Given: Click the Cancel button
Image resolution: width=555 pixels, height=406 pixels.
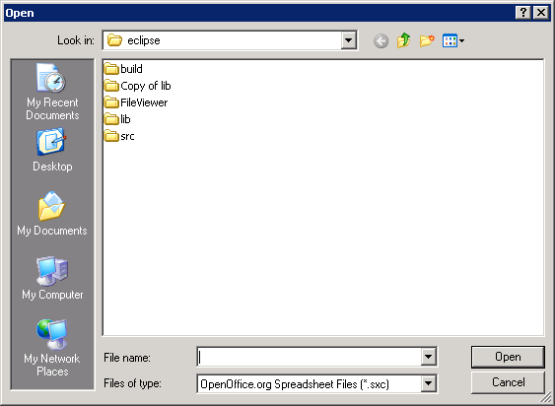Looking at the screenshot, I should (509, 382).
